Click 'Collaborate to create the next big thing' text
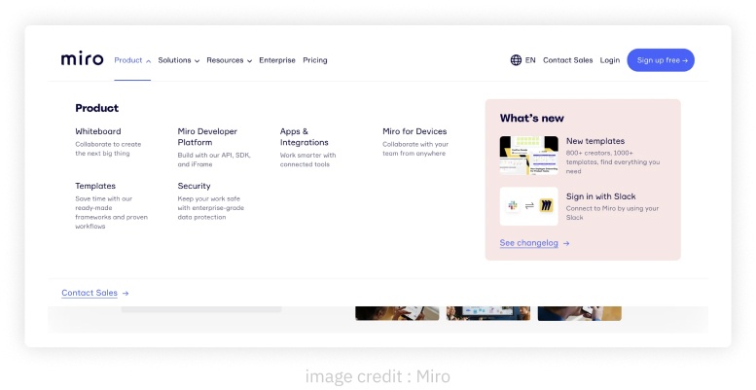Screen dimensions: 756x390 coord(108,149)
